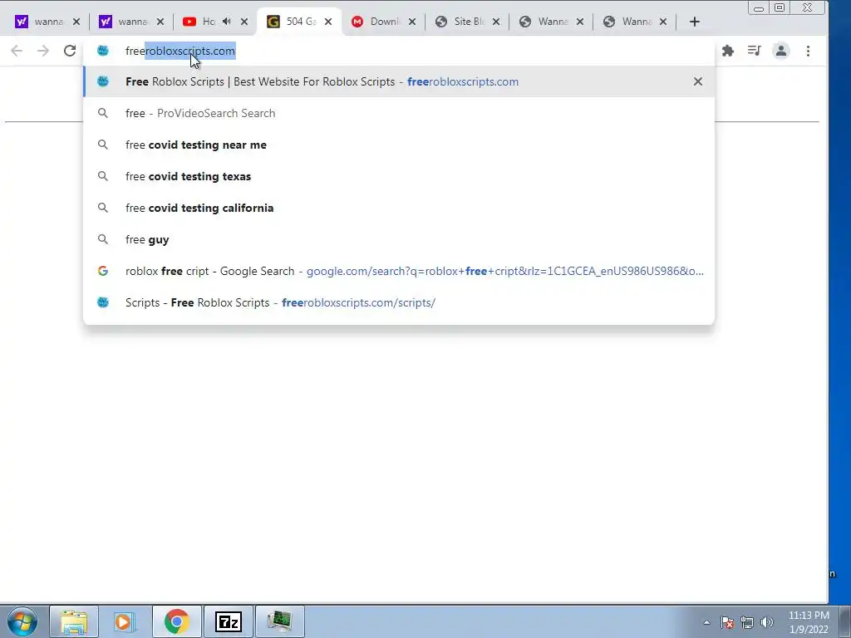The width and height of the screenshot is (851, 638).
Task: Open the Extensions puzzle icon
Action: pyautogui.click(x=728, y=51)
